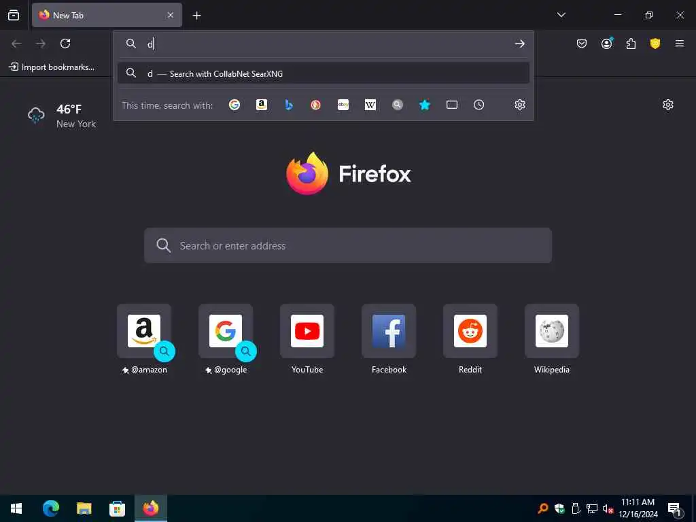Image resolution: width=696 pixels, height=522 pixels.
Task: Click the yellow shield extension icon
Action: click(655, 43)
